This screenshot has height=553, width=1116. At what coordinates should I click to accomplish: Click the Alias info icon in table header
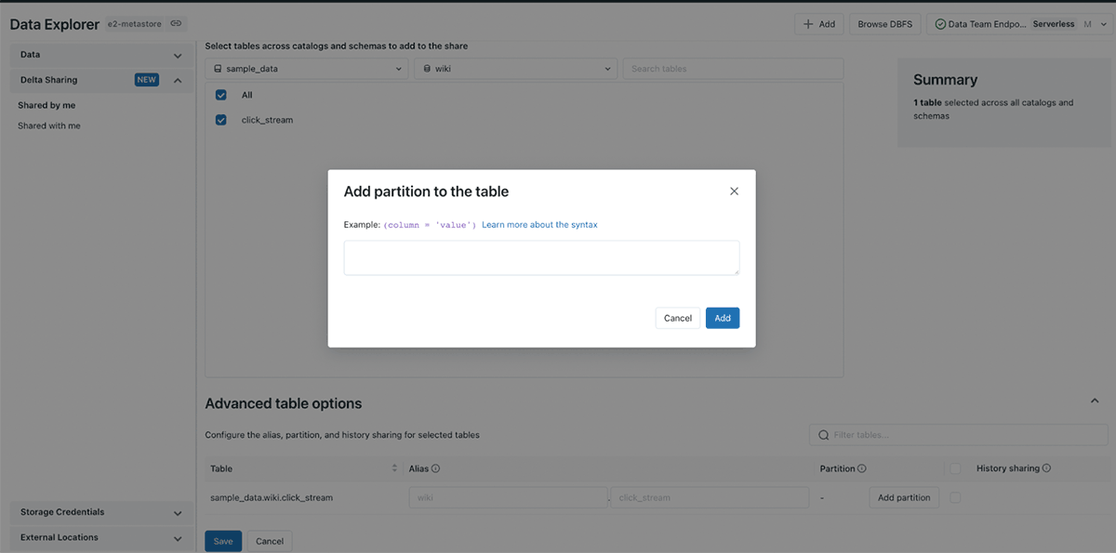coord(436,467)
